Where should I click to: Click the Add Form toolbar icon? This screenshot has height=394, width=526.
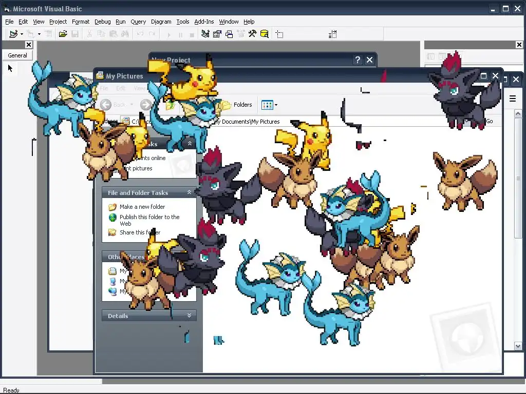pos(30,34)
